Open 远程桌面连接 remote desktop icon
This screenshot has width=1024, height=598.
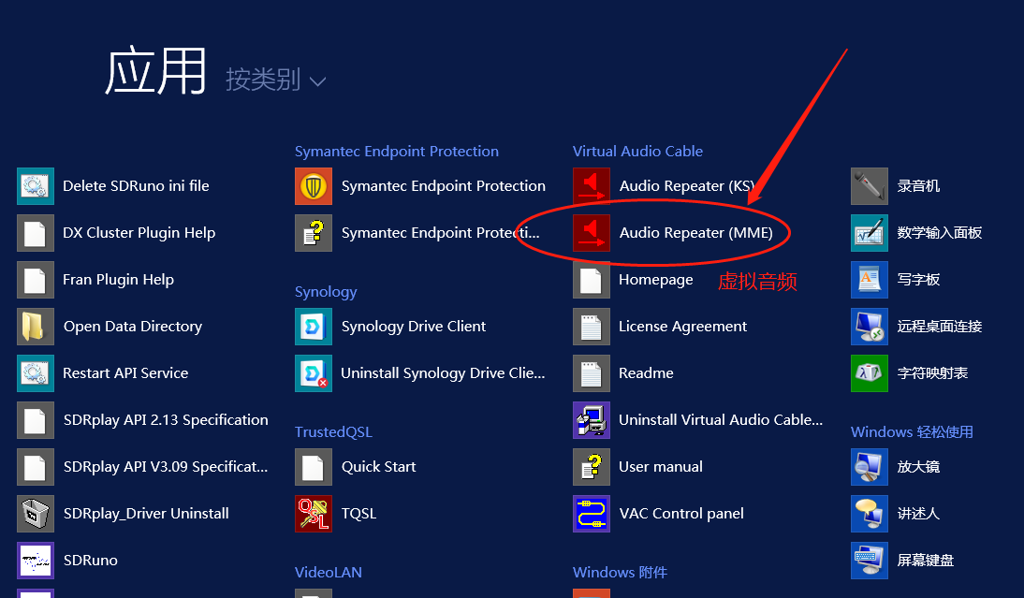[870, 327]
